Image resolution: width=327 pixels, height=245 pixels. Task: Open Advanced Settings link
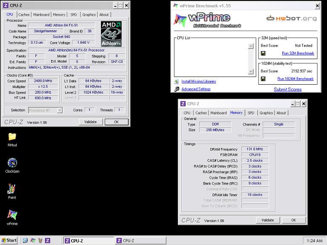tap(196, 89)
